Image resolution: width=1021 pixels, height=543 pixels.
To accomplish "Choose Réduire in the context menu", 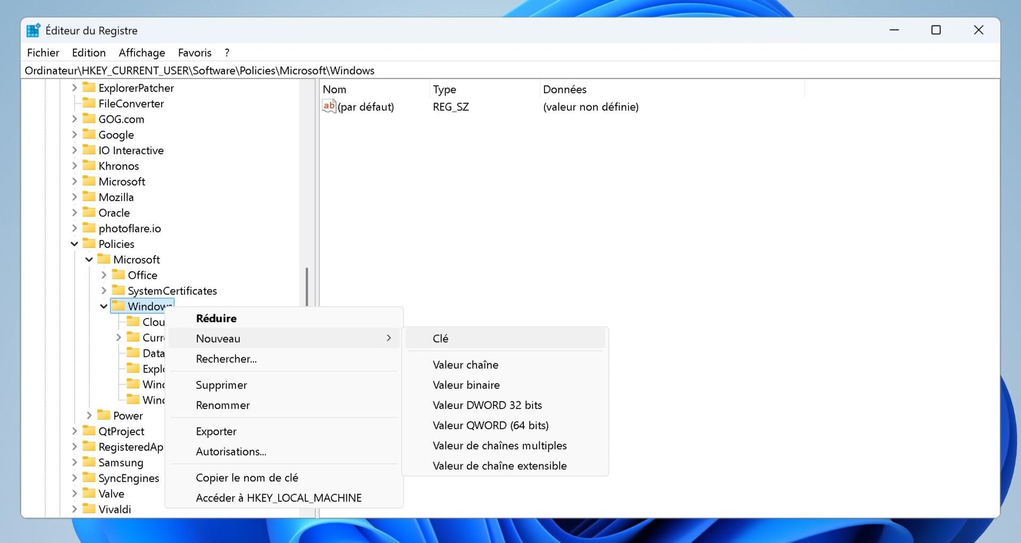I will click(x=284, y=318).
